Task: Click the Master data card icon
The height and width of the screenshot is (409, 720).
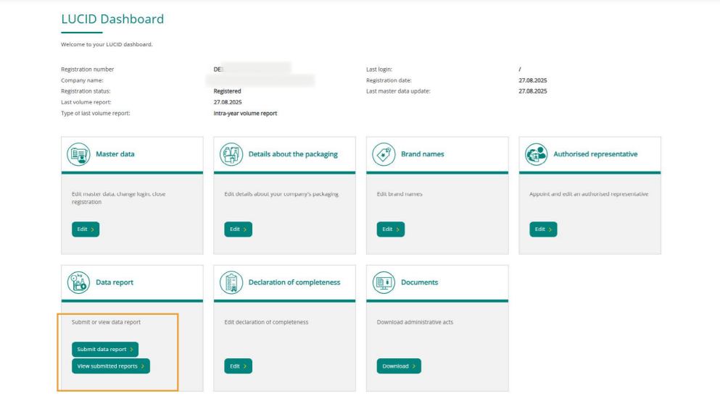Action: (78, 154)
